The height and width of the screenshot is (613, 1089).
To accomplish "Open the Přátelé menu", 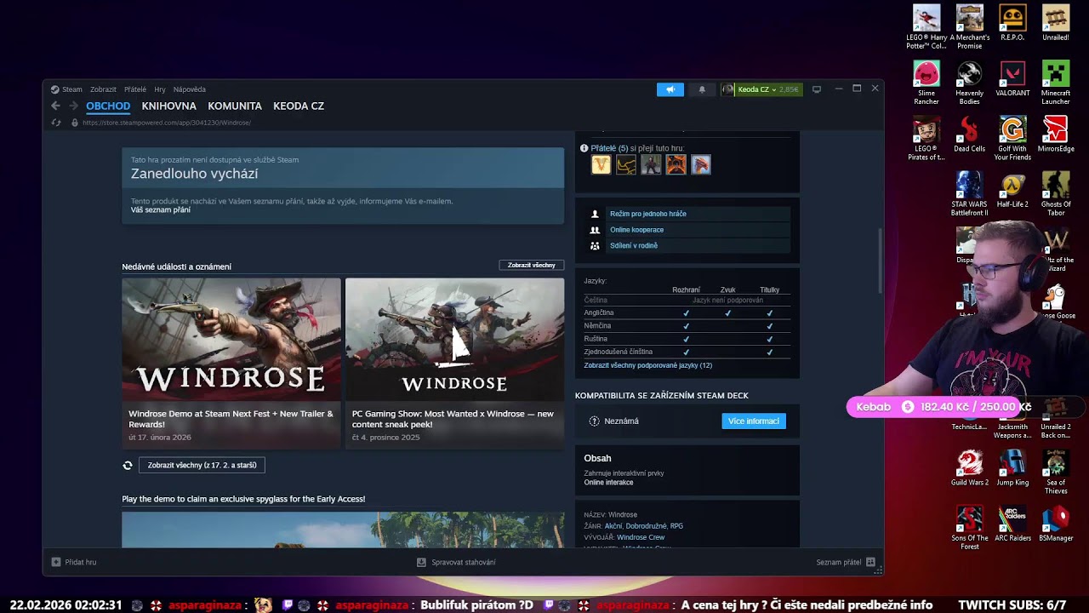I will [135, 89].
